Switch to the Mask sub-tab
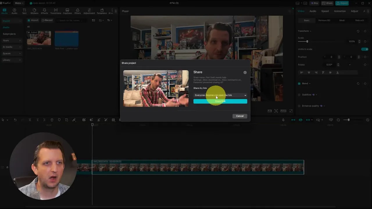Screen dimensions: 372x209 point(342,20)
